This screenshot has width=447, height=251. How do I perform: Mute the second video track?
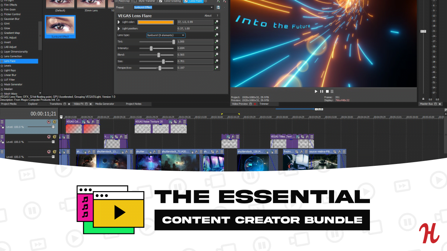coord(49,137)
